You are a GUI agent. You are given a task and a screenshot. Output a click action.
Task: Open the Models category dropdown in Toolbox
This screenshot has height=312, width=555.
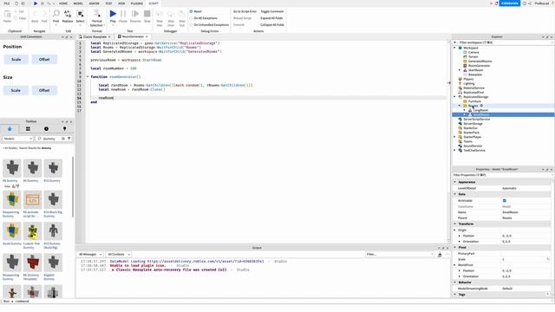(x=17, y=139)
